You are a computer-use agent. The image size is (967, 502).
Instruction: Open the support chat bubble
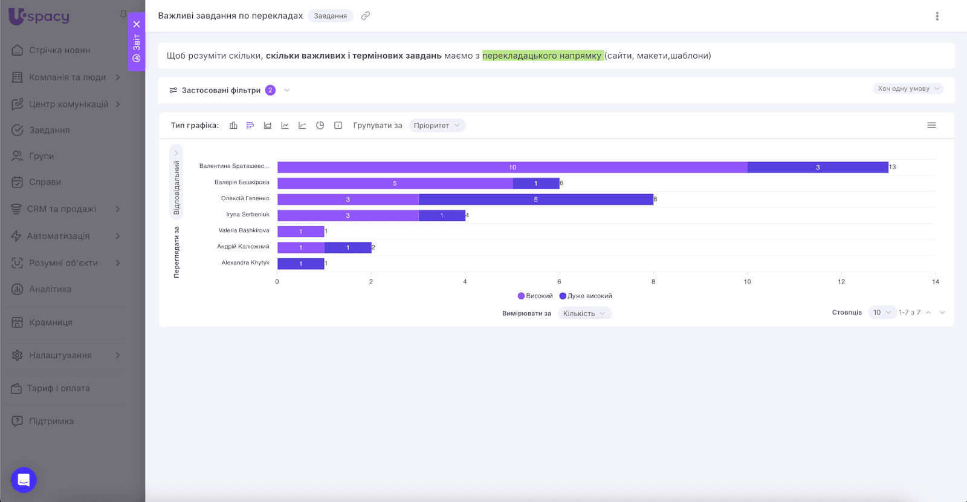pos(24,480)
